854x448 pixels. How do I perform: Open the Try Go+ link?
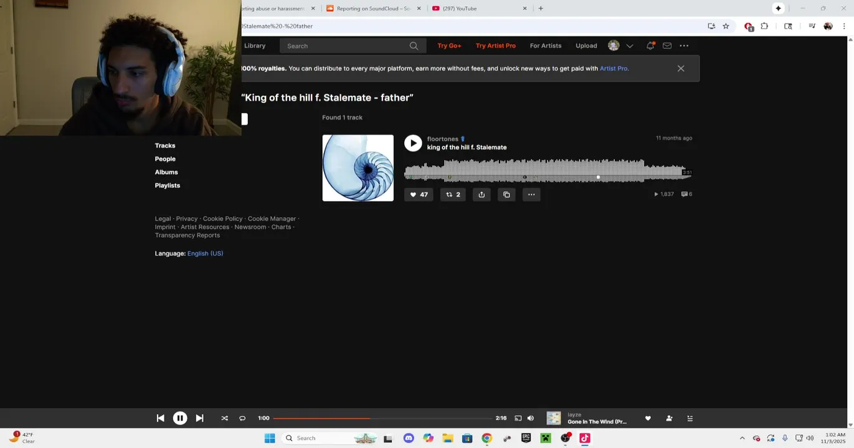[449, 45]
